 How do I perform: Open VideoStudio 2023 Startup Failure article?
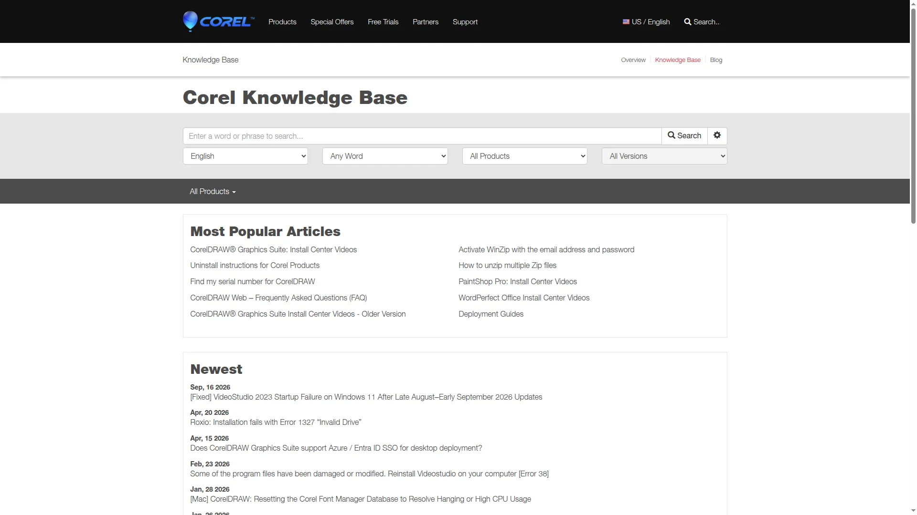pos(366,397)
